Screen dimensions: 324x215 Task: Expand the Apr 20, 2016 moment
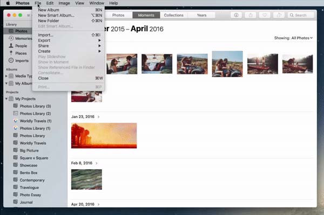click(99, 204)
